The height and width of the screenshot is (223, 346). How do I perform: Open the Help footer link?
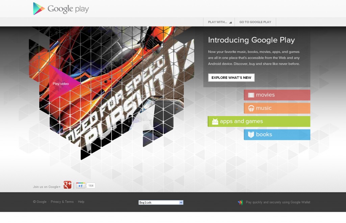point(81,202)
